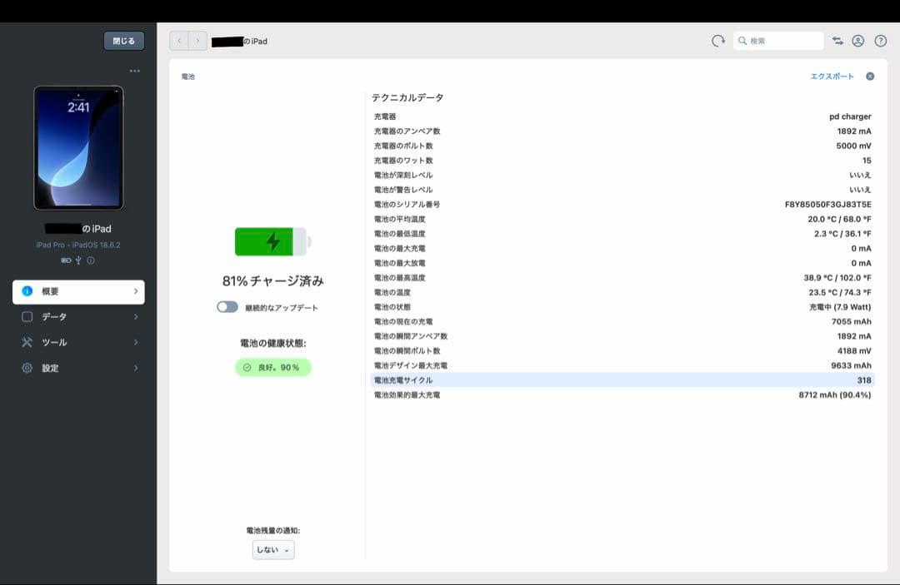Image resolution: width=900 pixels, height=585 pixels.
Task: Click the account profile icon top right
Action: point(857,40)
